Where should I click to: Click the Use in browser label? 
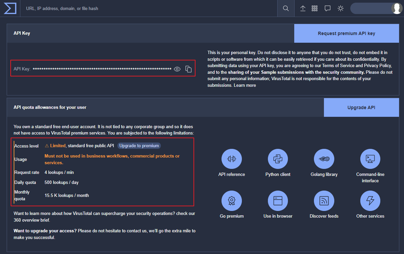[x=278, y=216]
